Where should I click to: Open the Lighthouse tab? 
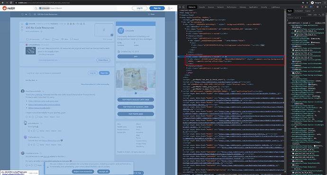point(275,7)
